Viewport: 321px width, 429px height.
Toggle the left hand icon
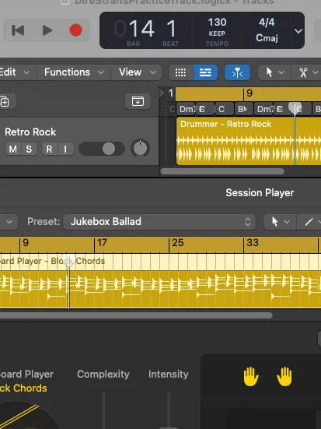pyautogui.click(x=250, y=377)
